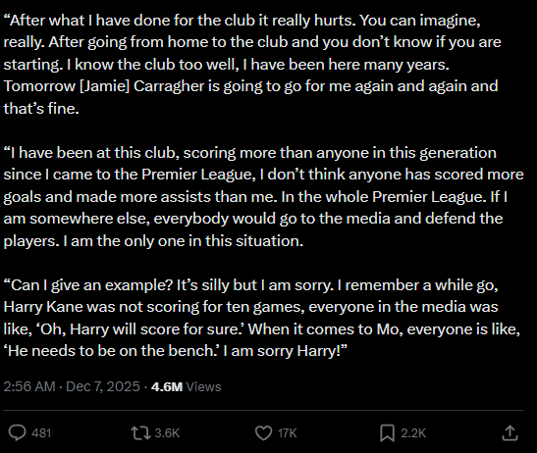Repost the tweet using the arrows icon

click(x=140, y=432)
